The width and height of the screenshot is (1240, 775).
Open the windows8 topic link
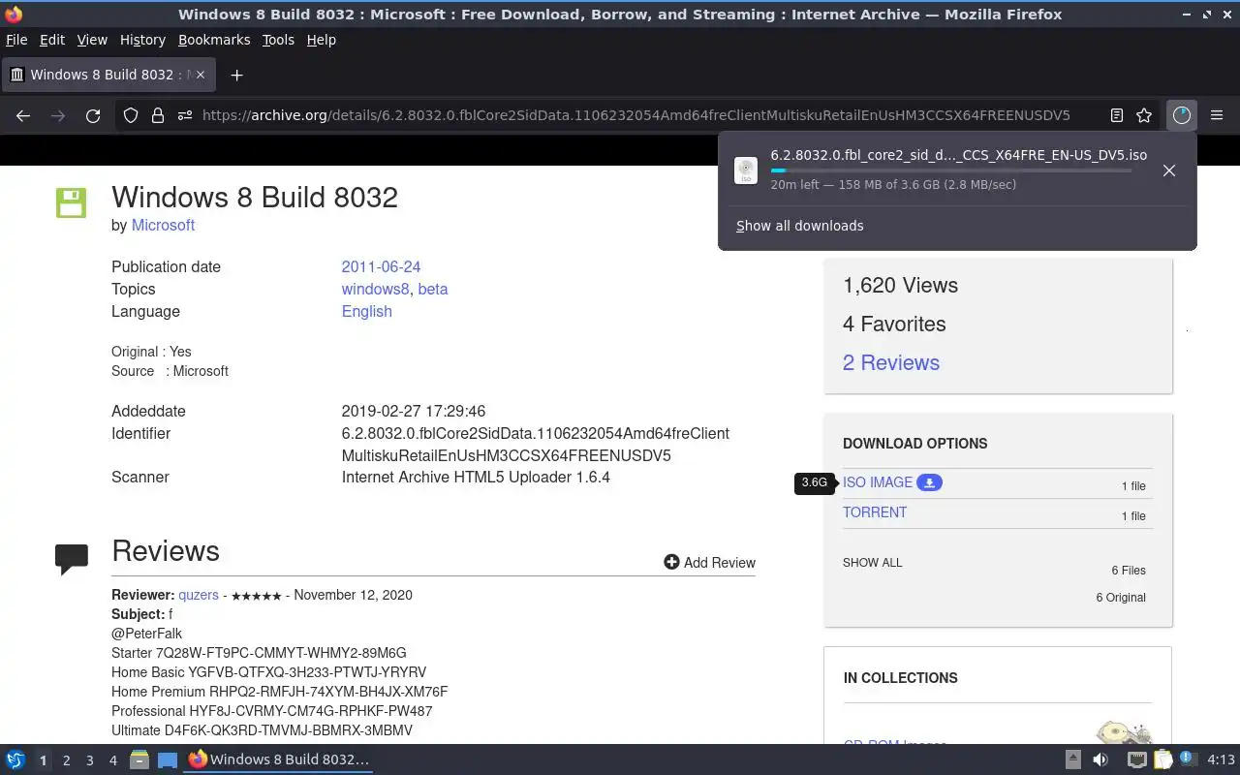(x=375, y=289)
